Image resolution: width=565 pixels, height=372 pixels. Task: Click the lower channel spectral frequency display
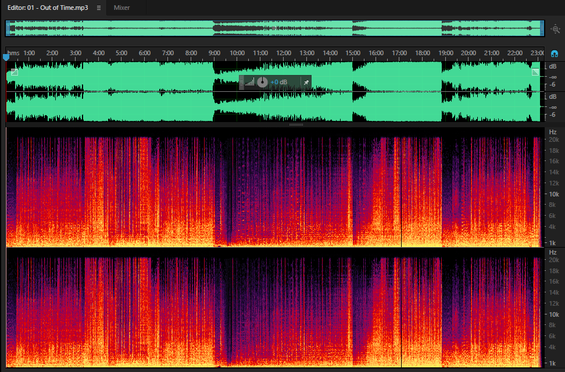pos(274,307)
